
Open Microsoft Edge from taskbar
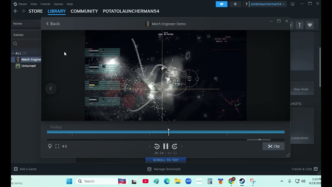[167, 181]
